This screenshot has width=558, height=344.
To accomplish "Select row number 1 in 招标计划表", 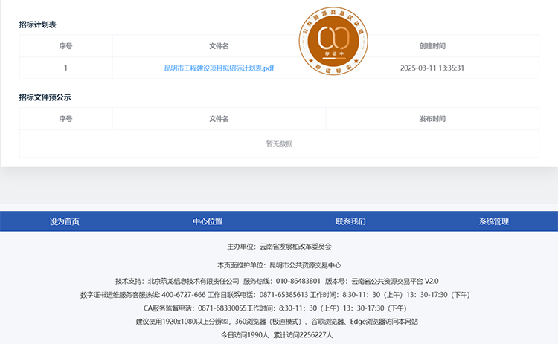I will point(65,68).
